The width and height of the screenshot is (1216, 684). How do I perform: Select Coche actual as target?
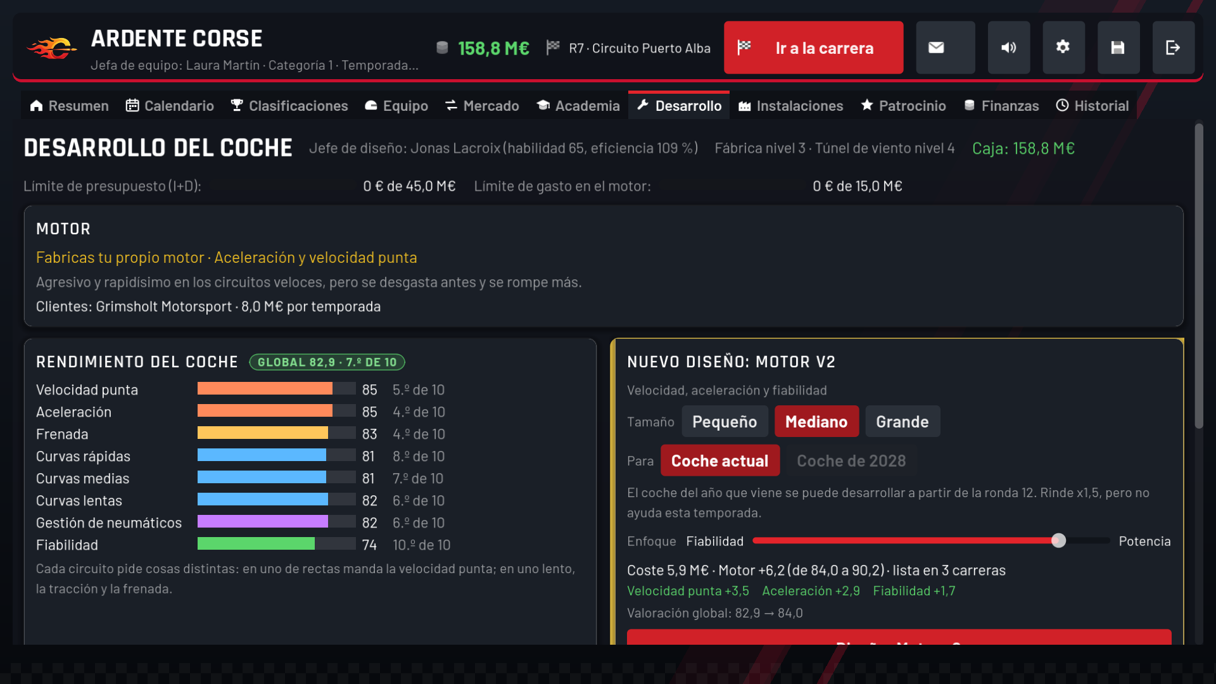pos(720,460)
